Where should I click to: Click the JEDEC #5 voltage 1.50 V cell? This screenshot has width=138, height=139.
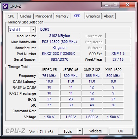click(x=49, y=117)
